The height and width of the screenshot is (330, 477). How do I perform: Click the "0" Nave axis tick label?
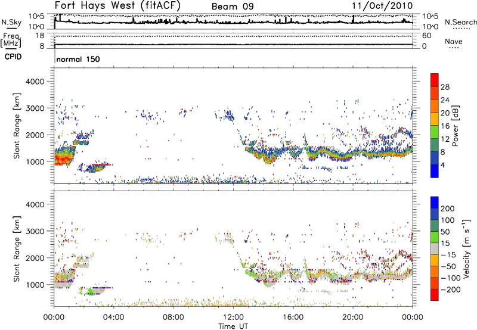click(x=425, y=46)
